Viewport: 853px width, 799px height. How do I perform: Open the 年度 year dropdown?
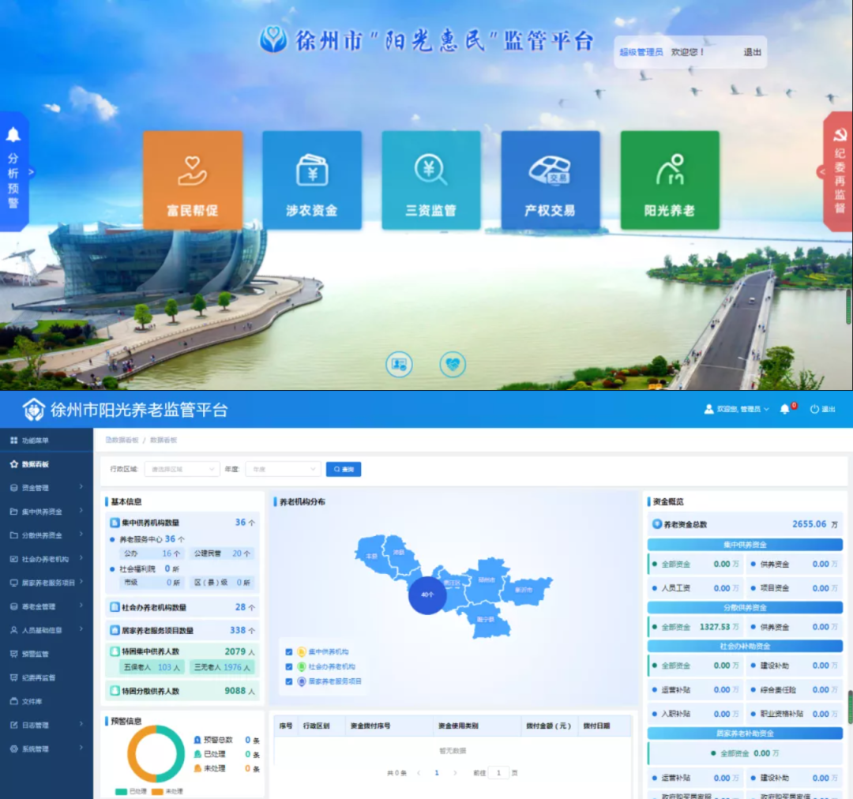click(x=283, y=469)
